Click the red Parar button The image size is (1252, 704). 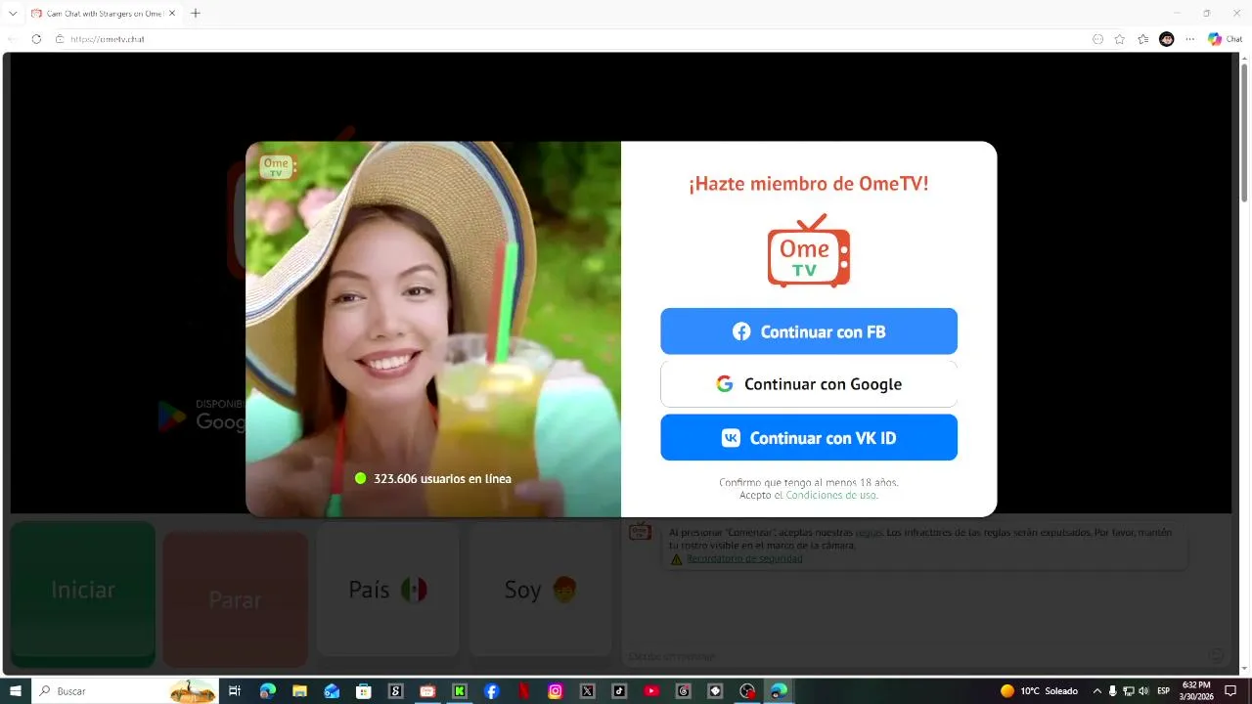pos(235,598)
